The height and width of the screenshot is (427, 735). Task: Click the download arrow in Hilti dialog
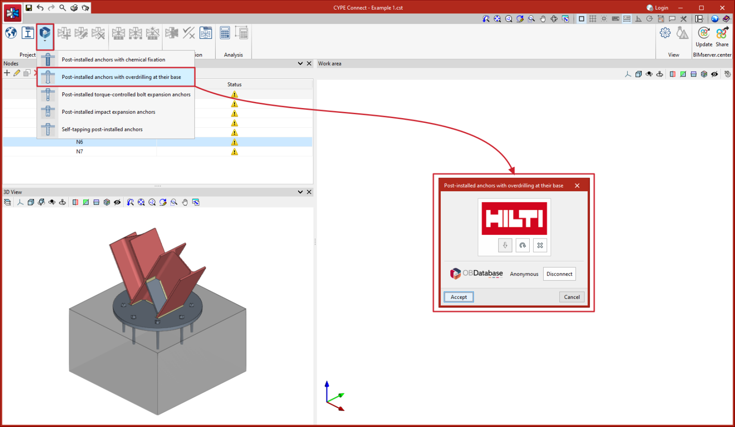click(x=505, y=245)
